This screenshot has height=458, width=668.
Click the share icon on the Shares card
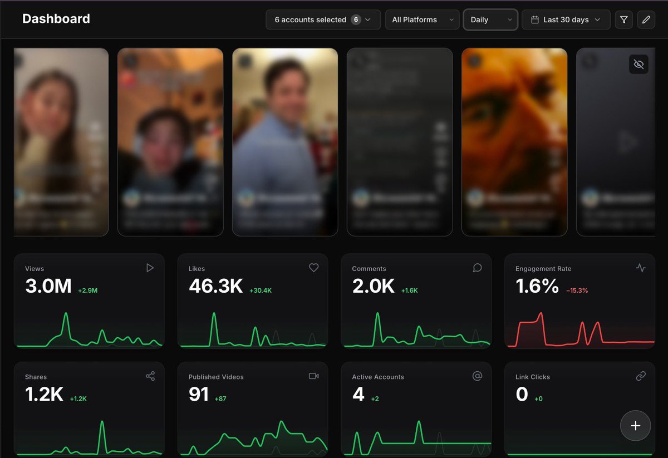click(x=150, y=376)
